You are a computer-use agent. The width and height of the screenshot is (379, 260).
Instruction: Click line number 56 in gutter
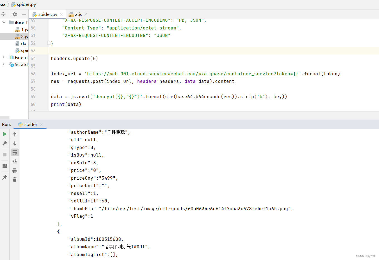pos(33,74)
